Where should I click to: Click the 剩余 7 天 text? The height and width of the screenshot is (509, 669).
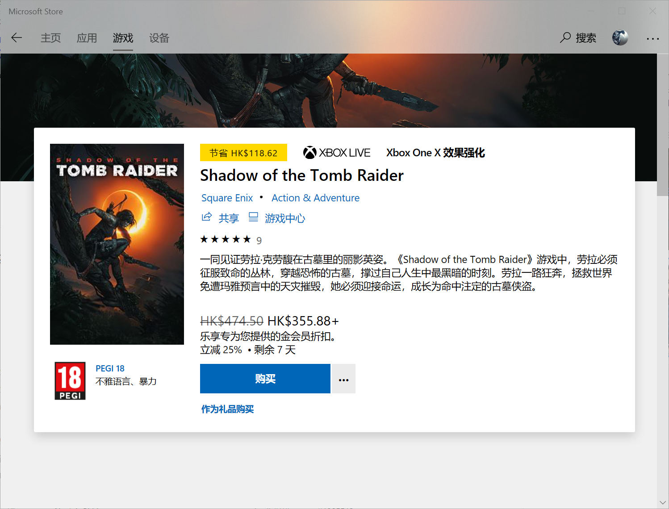pyautogui.click(x=275, y=350)
